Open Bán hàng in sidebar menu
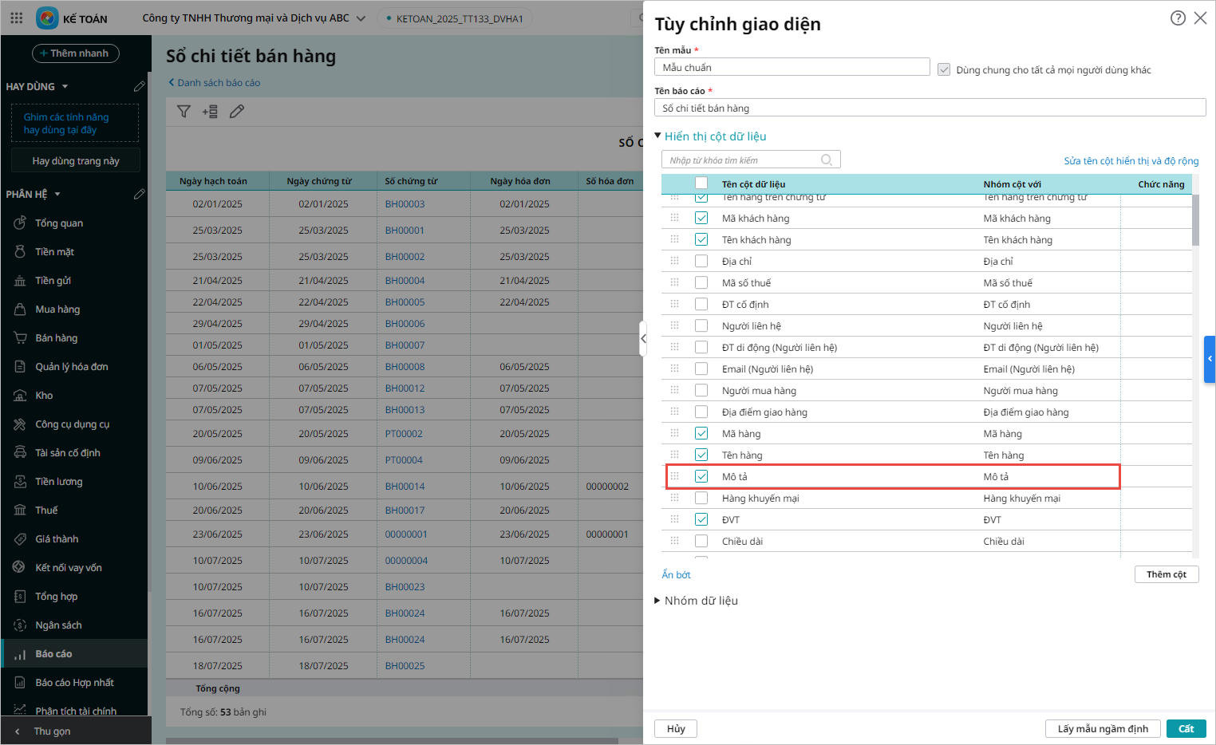The width and height of the screenshot is (1216, 745). tap(56, 338)
